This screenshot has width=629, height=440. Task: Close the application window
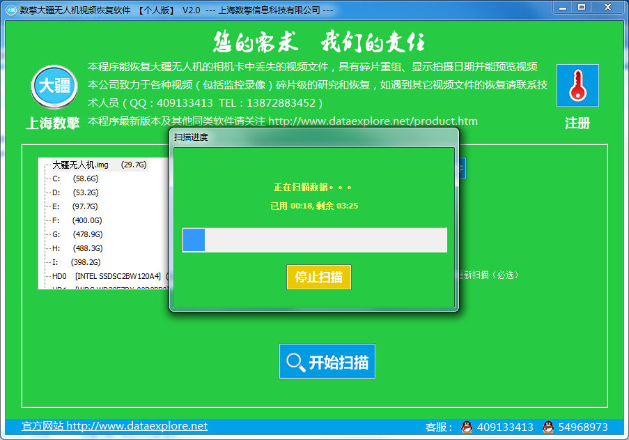pyautogui.click(x=607, y=7)
